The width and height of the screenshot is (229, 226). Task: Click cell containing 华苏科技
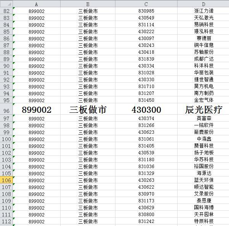tap(203, 159)
